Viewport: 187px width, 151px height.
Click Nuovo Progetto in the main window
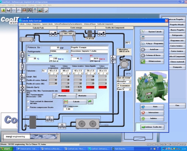[x=177, y=30]
